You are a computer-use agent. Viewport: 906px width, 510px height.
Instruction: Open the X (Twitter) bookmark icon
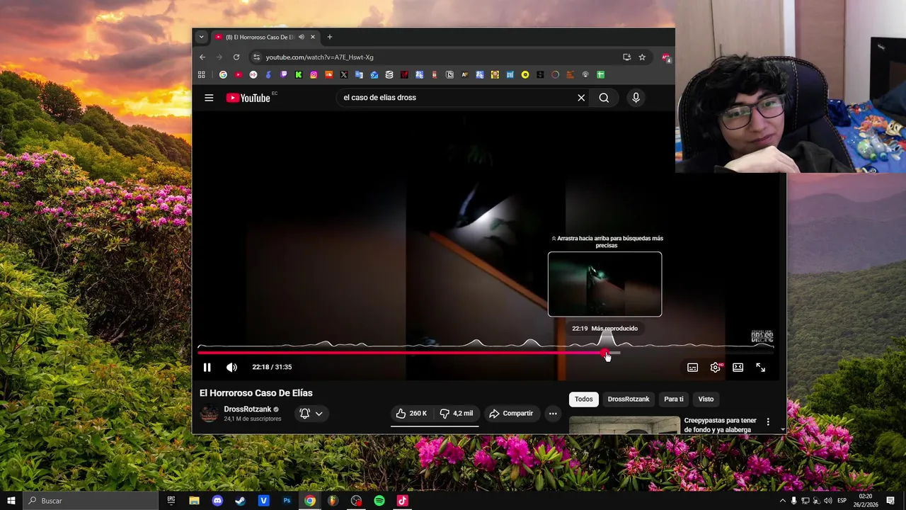click(x=344, y=74)
